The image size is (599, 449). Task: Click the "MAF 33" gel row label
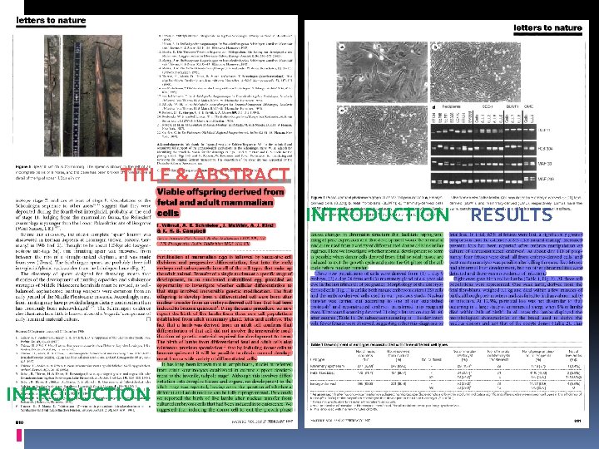[545, 164]
